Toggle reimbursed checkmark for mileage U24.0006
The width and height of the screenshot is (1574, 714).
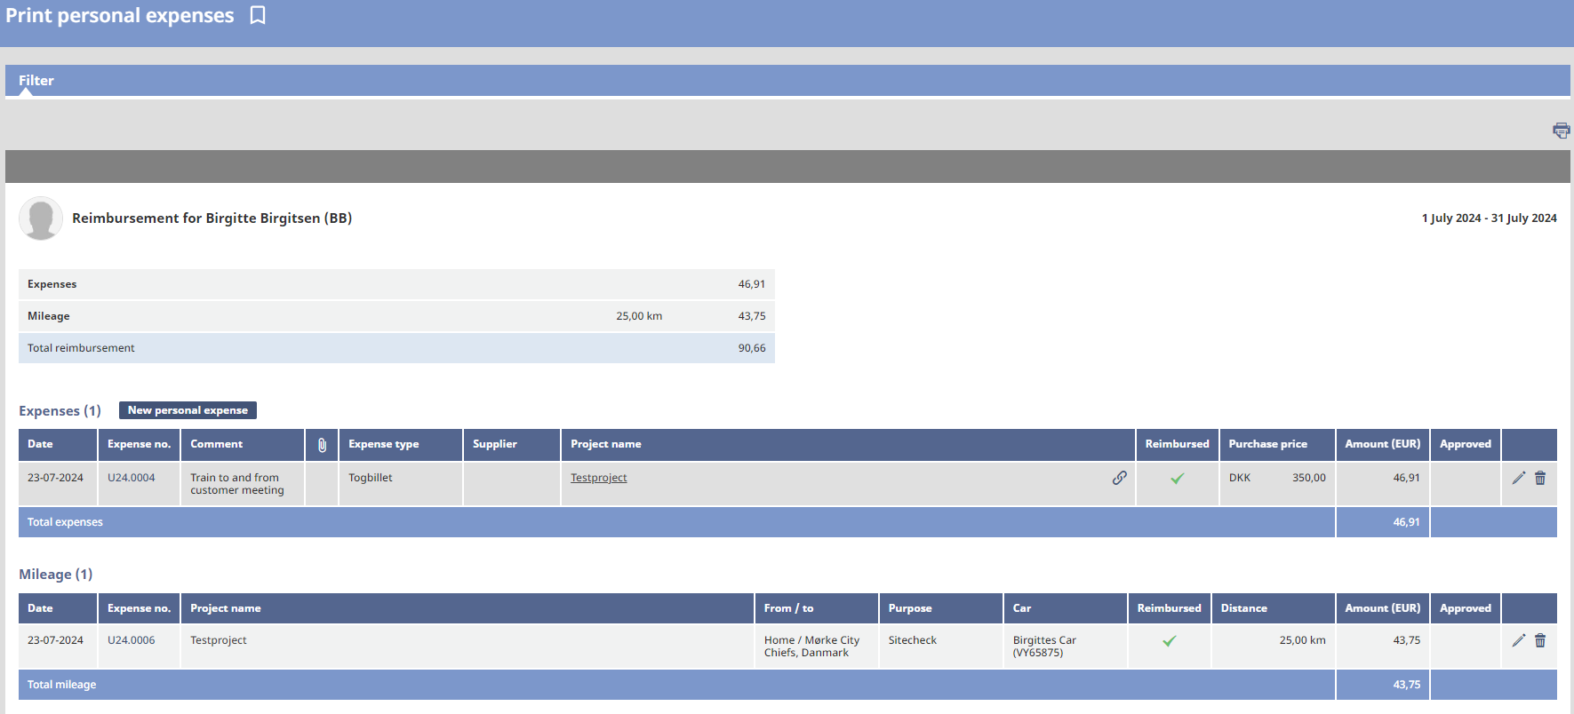1169,641
